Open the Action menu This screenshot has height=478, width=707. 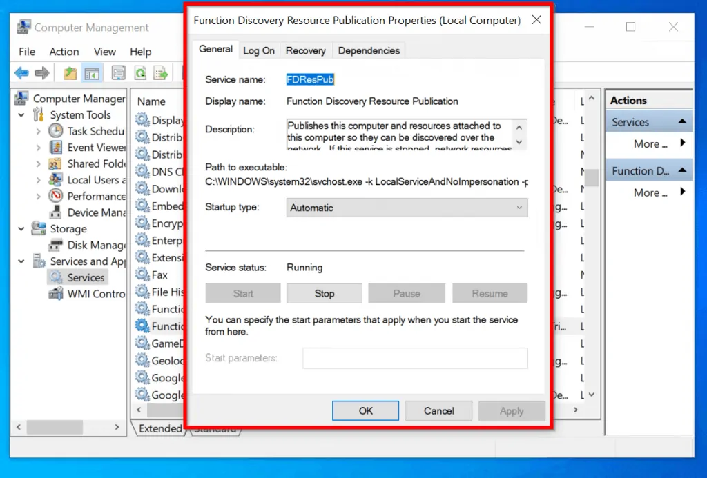pyautogui.click(x=64, y=51)
